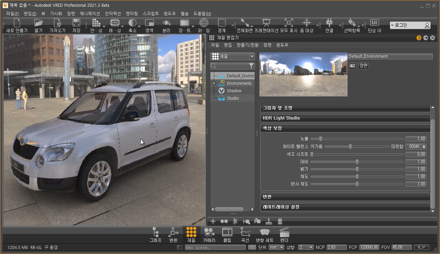The width and height of the screenshot is (440, 254).
Task: Open the Graph (그래프) module
Action: coord(156,235)
